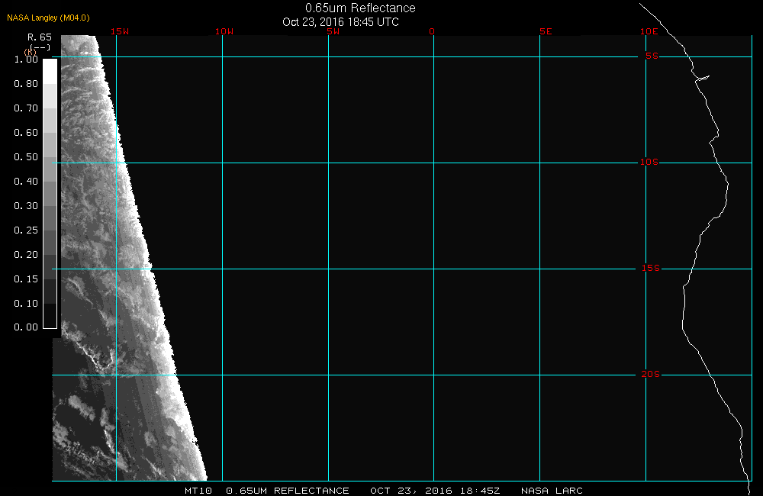Click the "R.65" colorbar heading
This screenshot has height=496, width=763.
39,37
